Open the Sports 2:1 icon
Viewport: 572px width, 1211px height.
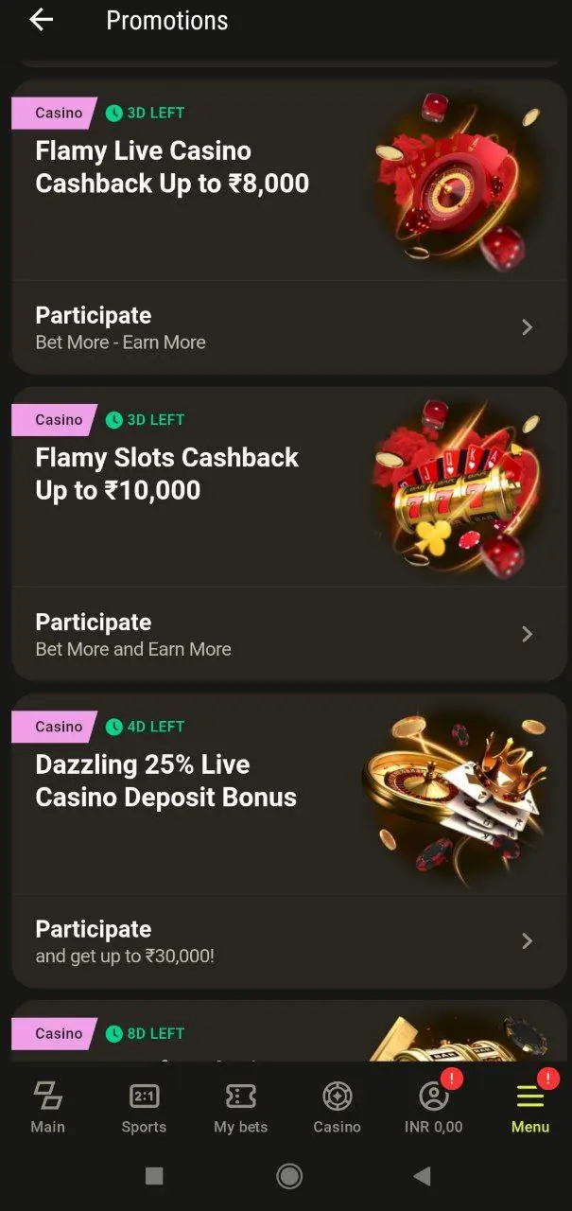pos(144,1096)
